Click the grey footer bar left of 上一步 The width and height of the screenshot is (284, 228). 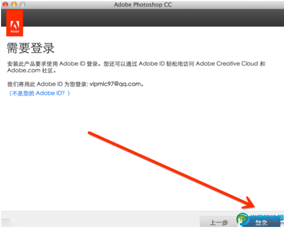pos(100,219)
